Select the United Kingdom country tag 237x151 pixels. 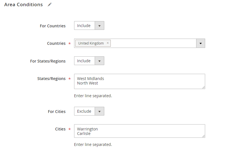[x=91, y=43]
